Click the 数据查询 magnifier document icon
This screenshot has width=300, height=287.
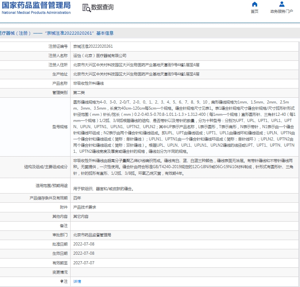86,8
